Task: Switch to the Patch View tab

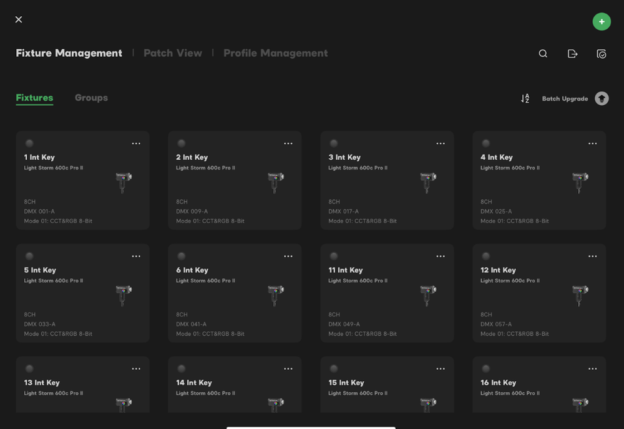Action: tap(173, 54)
